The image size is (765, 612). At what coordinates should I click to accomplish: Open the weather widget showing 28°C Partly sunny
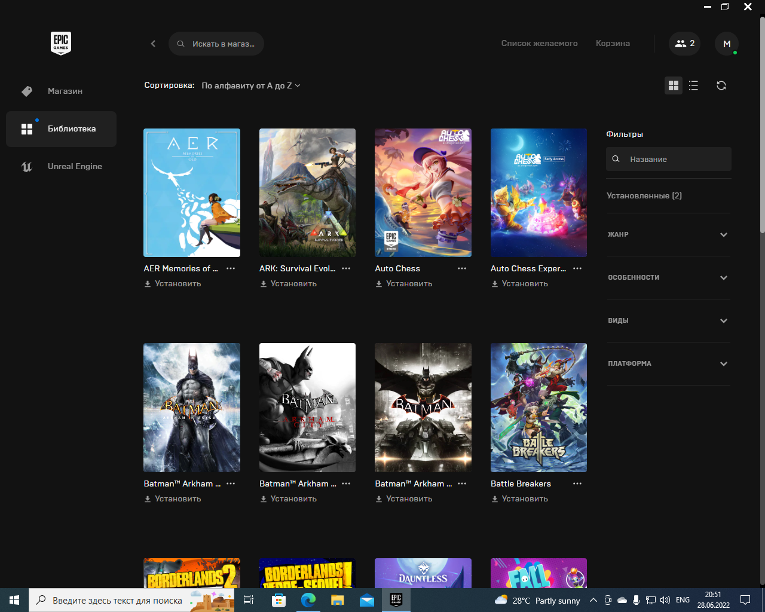pos(537,600)
